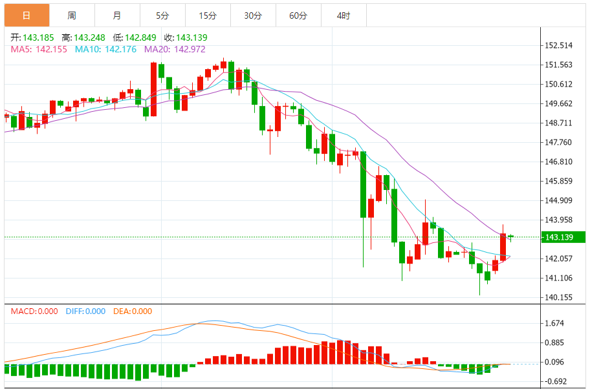This screenshot has height=389, width=590.
Task: Click the 0.885 MACD axis label
Action: [554, 342]
